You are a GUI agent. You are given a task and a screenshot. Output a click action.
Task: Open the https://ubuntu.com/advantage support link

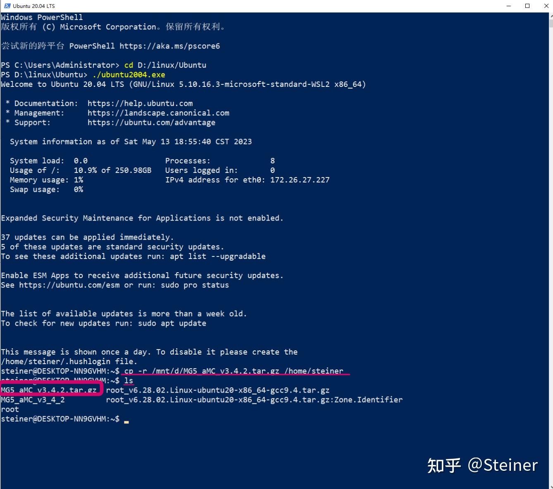[151, 122]
